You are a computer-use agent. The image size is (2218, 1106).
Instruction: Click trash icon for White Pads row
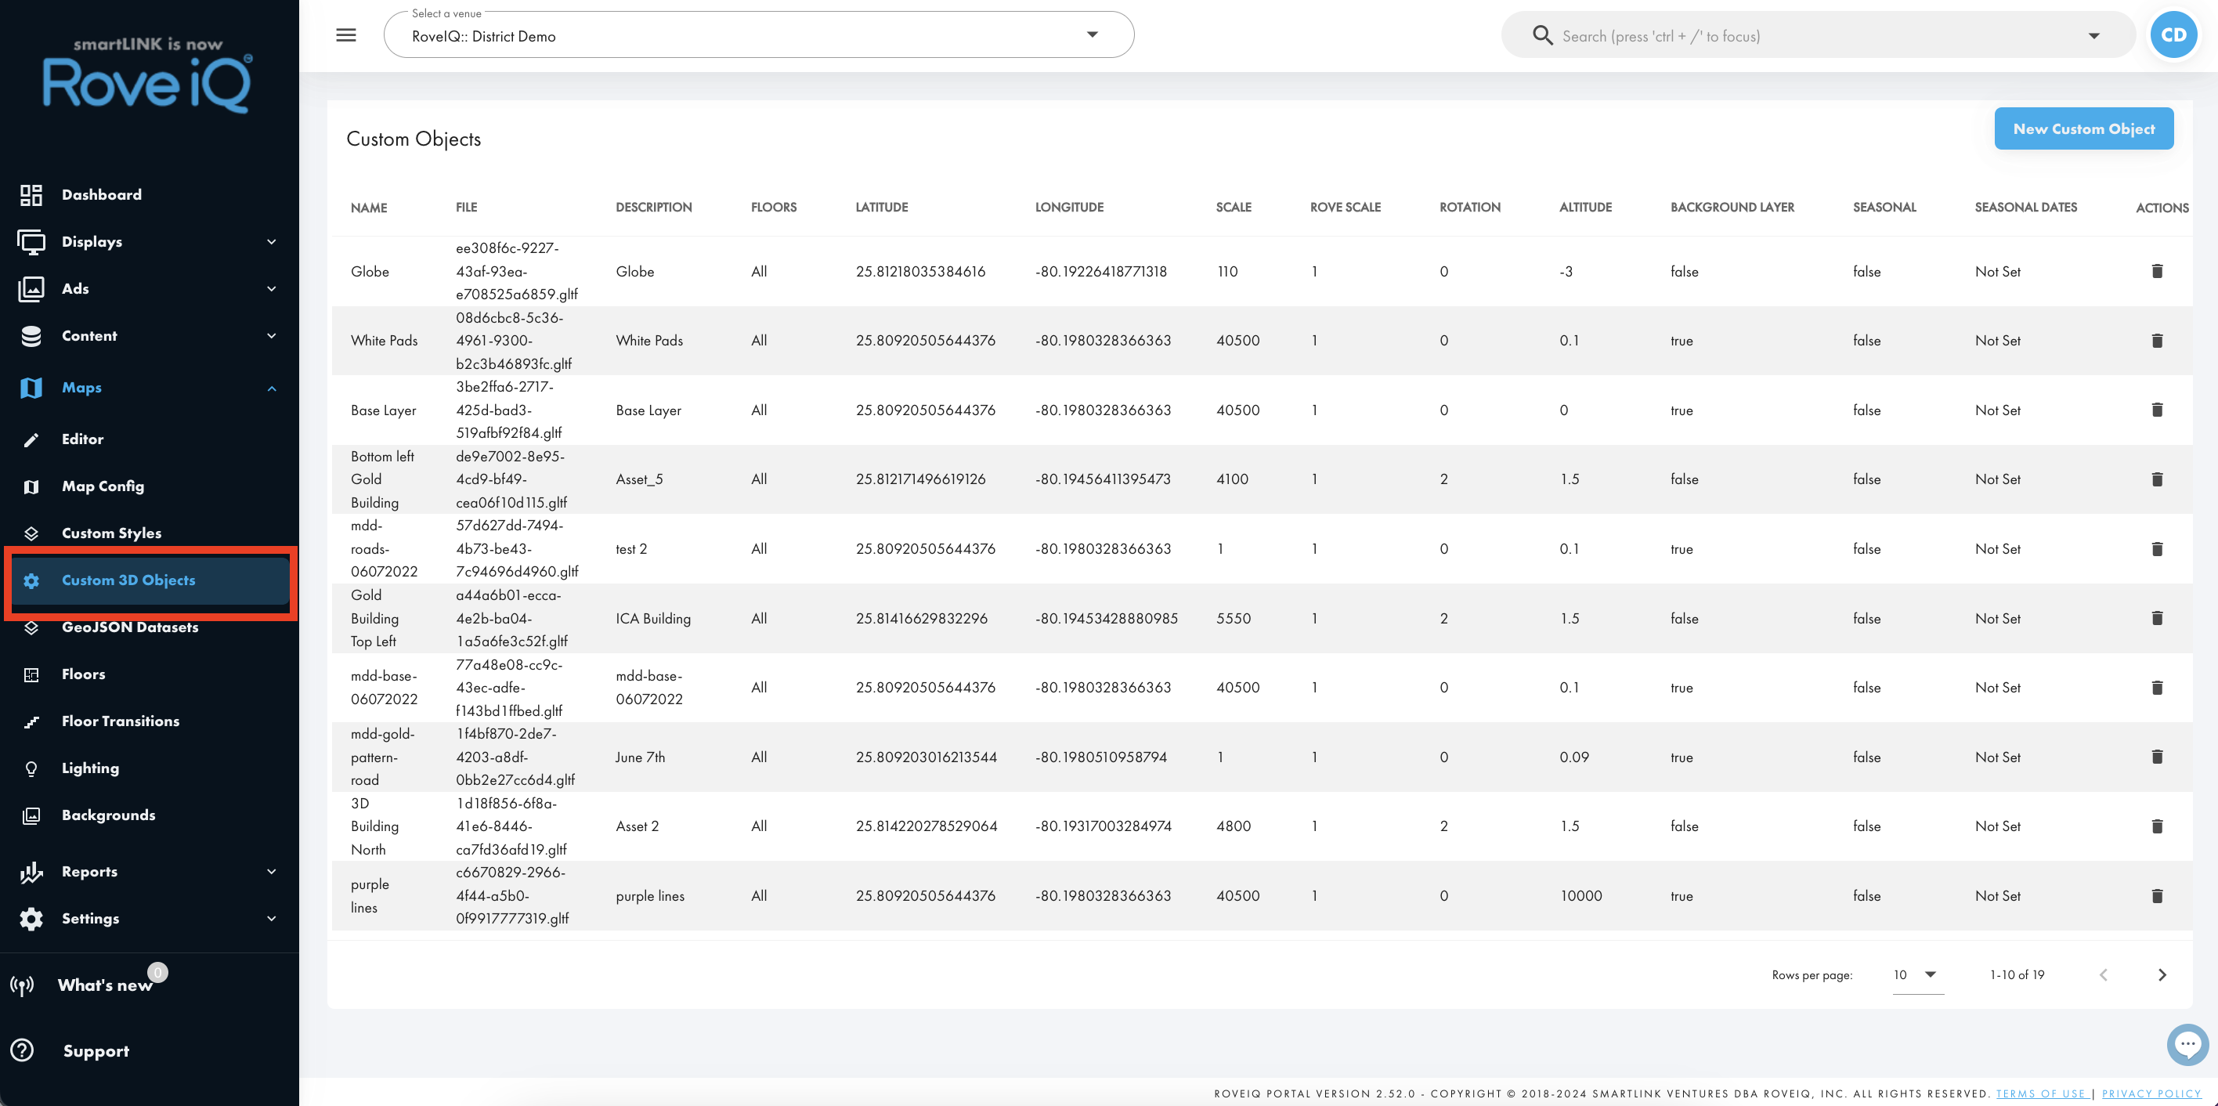2157,340
